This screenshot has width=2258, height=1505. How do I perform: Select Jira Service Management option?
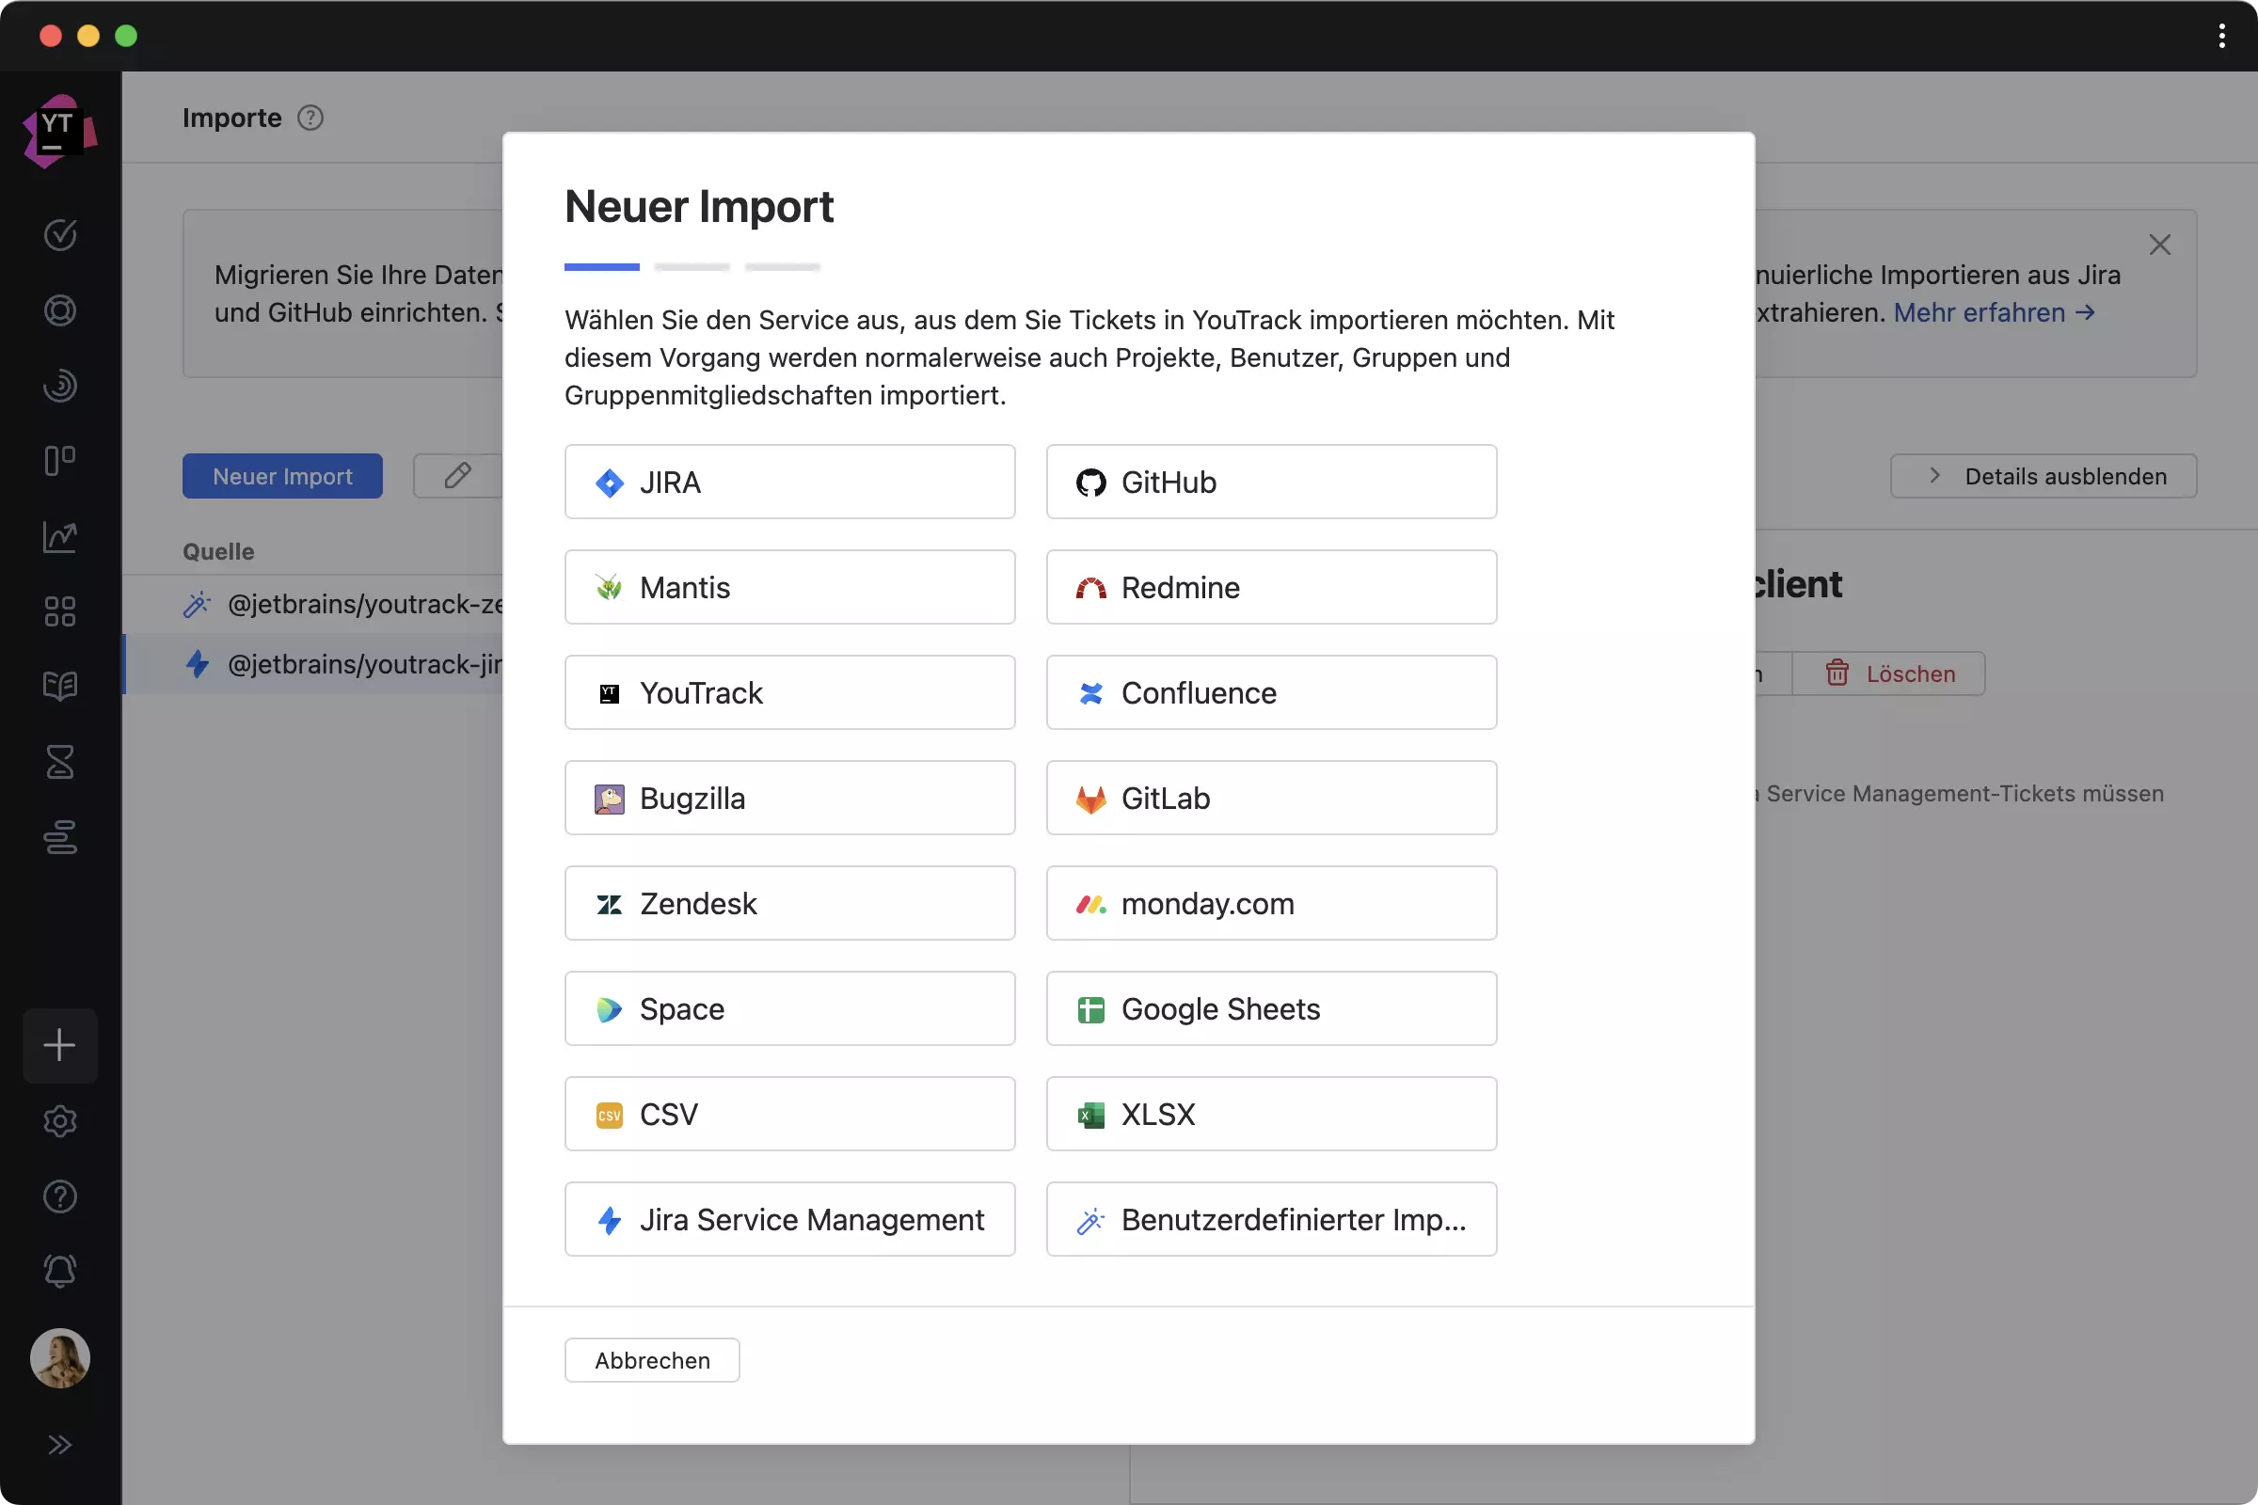[x=789, y=1219]
